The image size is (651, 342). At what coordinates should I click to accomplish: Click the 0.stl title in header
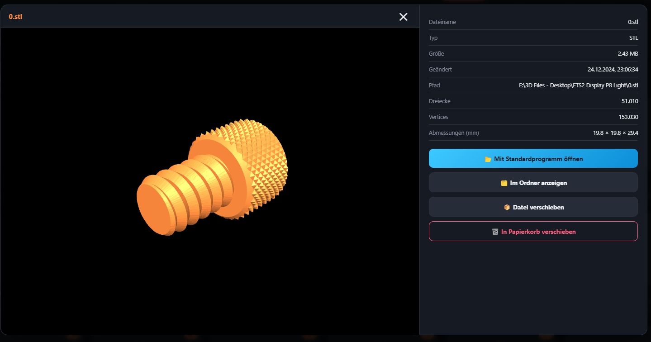coord(15,17)
